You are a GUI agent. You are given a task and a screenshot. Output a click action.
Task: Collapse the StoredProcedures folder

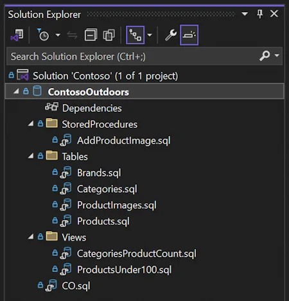[31, 124]
